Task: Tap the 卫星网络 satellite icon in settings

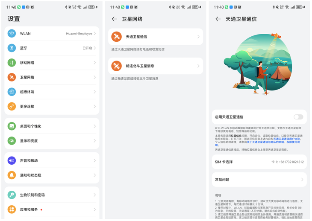Action: point(12,77)
